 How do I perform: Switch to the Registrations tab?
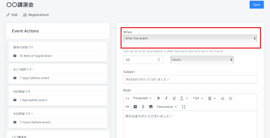click(x=36, y=15)
